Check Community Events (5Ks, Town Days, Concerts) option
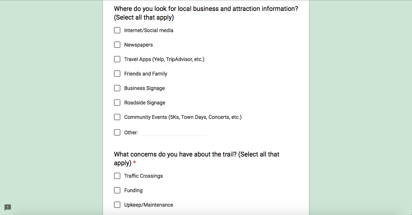 (x=117, y=117)
